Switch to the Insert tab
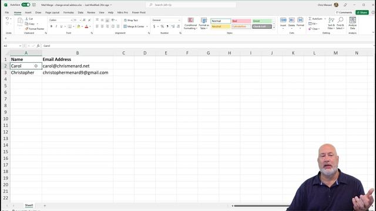 [x=28, y=12]
